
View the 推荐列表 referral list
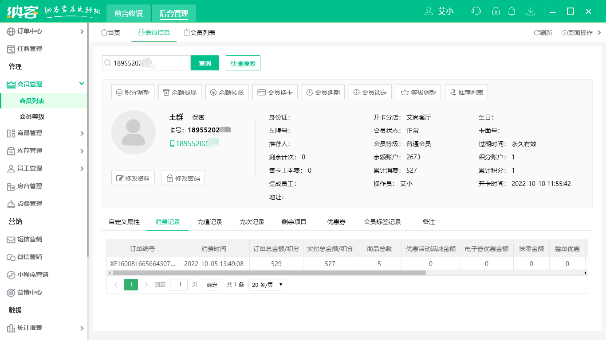[466, 92]
